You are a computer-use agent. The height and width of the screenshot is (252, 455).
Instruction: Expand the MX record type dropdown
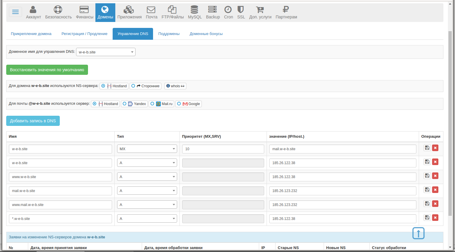click(147, 149)
